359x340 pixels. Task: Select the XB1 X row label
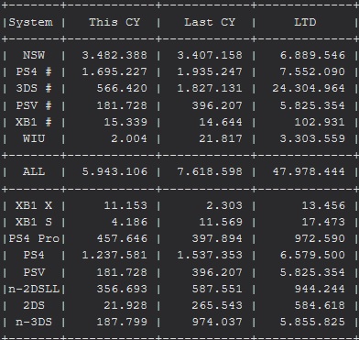(34, 205)
